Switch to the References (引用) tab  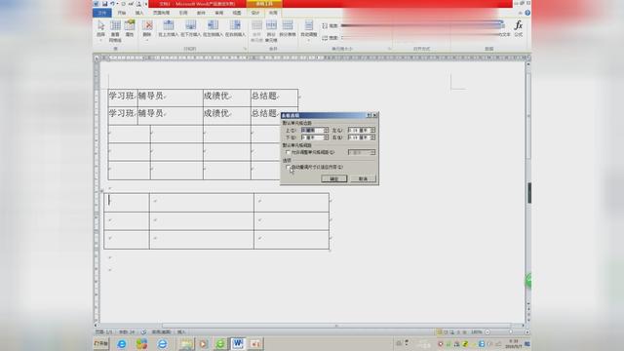183,13
